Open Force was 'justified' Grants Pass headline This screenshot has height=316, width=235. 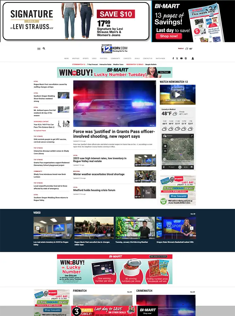(114, 134)
